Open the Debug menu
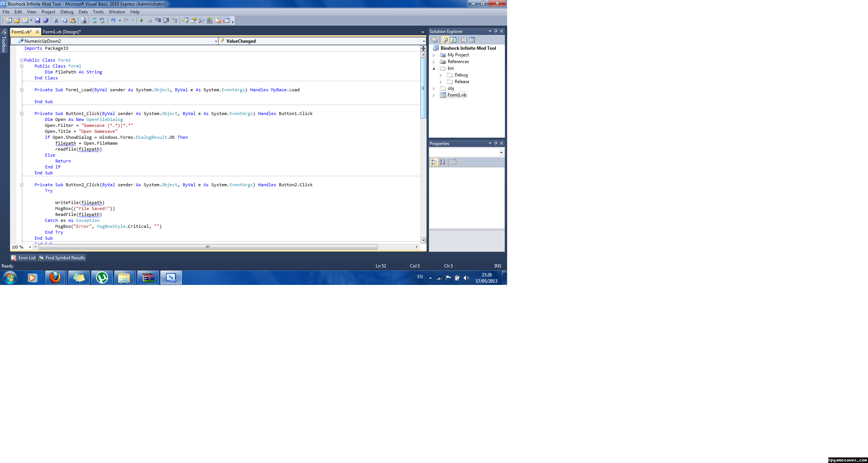The width and height of the screenshot is (868, 463). (67, 12)
